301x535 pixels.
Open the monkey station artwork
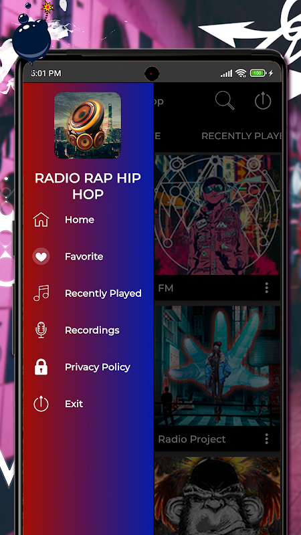(x=218, y=496)
